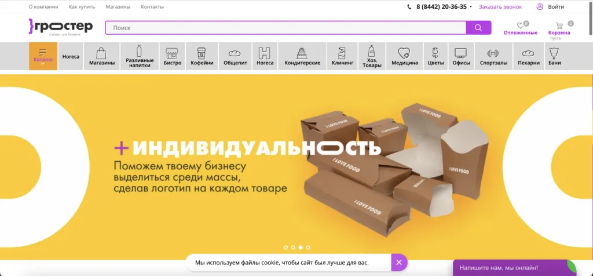Select the Пекарни loaf icon
Image resolution: width=593 pixels, height=276 pixels.
(x=528, y=53)
